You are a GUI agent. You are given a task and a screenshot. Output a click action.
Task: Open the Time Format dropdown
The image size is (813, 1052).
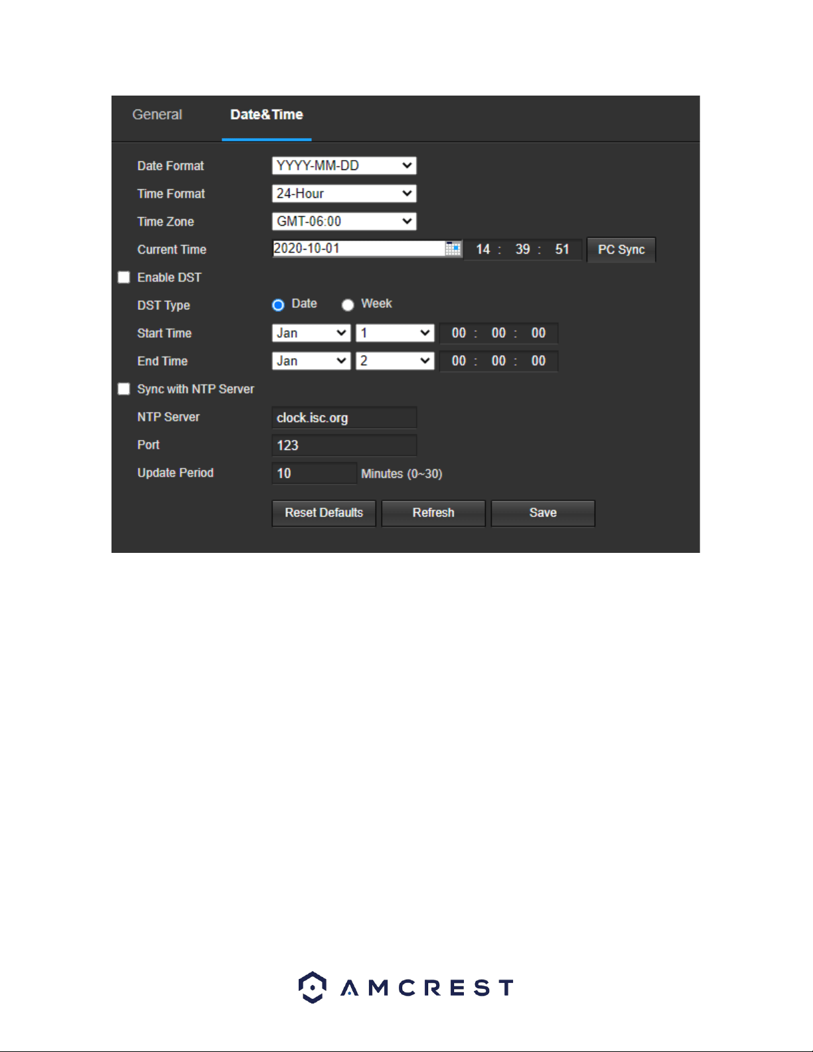(x=344, y=194)
